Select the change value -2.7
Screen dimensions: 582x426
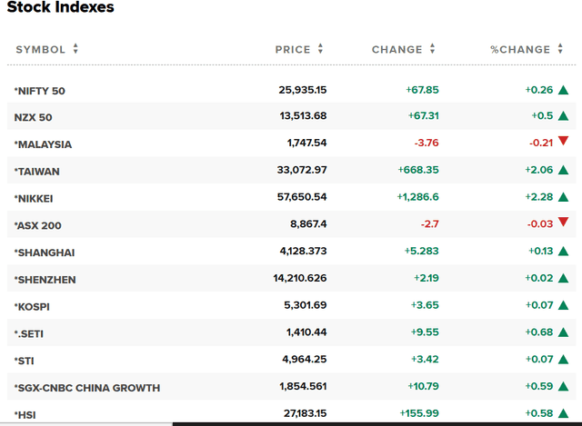click(429, 224)
